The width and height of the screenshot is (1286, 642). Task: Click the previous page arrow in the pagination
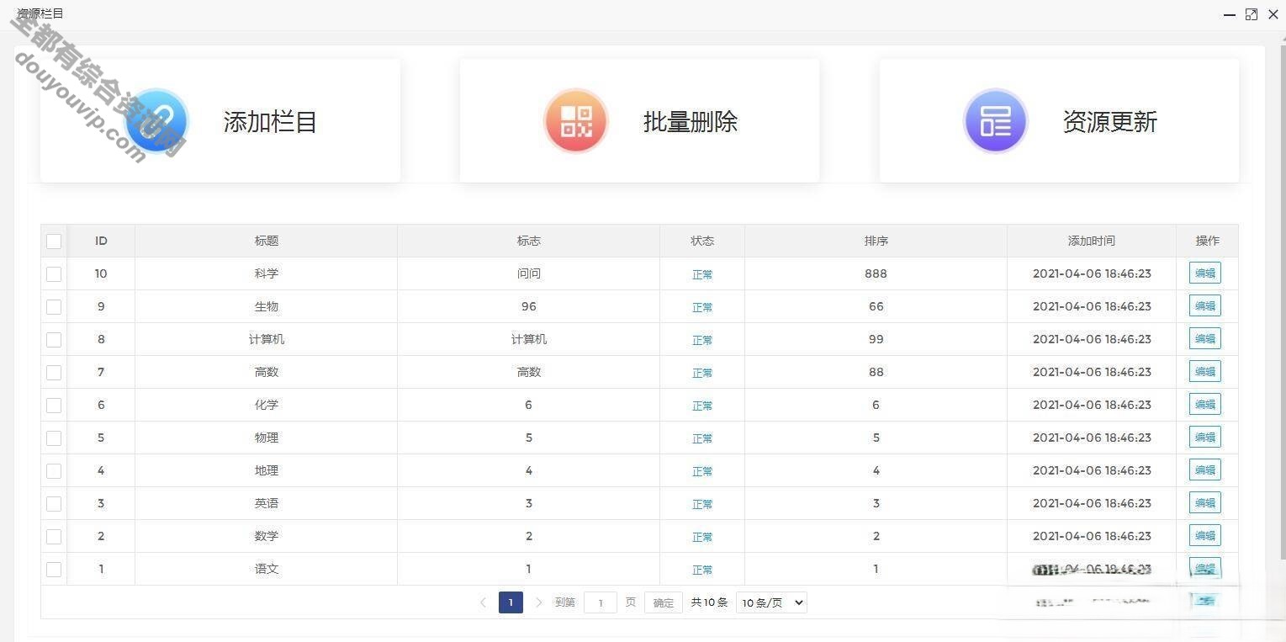(483, 602)
